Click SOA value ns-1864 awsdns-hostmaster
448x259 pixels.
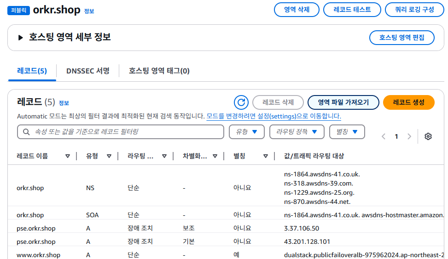(x=364, y=215)
